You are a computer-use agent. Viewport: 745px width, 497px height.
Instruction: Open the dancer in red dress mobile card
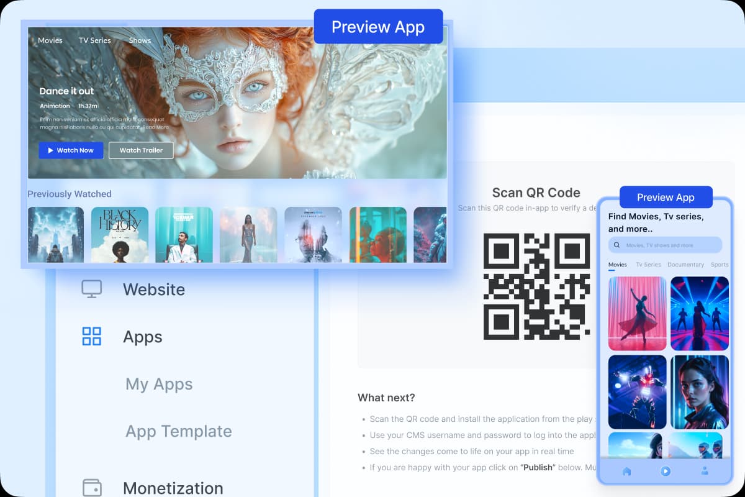(x=638, y=314)
